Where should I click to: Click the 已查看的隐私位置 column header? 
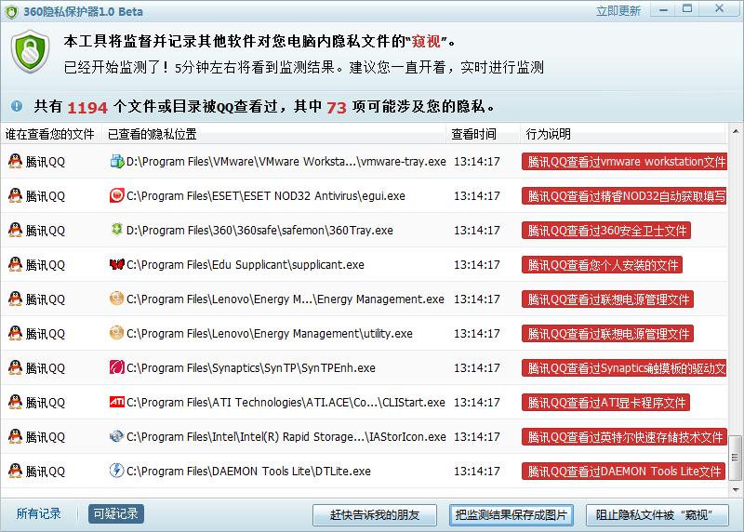pyautogui.click(x=273, y=134)
